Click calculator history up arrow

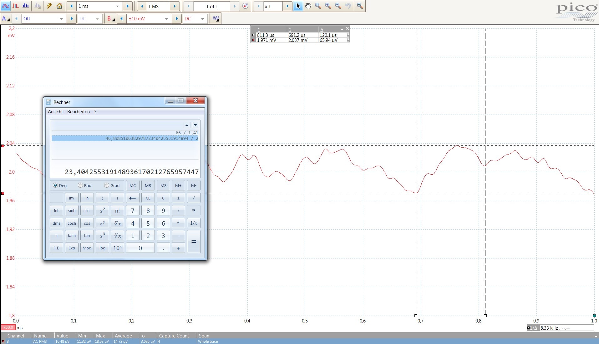187,125
